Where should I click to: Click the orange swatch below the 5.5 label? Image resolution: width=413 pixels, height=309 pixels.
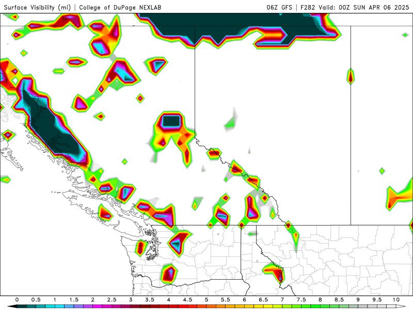[230, 306]
